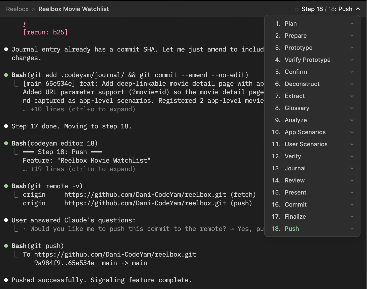Collapse the step dropdown via caret icon
Viewport: 367px width, 289px height.
pos(358,9)
